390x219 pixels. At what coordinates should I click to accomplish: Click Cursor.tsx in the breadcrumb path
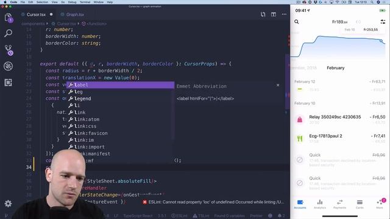(66, 24)
